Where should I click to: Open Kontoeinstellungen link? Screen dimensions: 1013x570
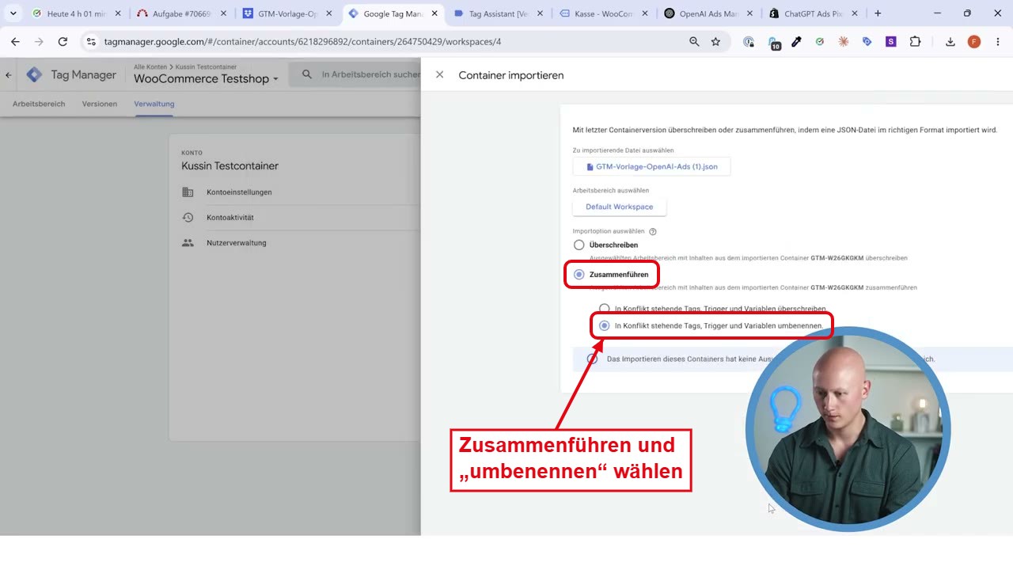tap(239, 192)
